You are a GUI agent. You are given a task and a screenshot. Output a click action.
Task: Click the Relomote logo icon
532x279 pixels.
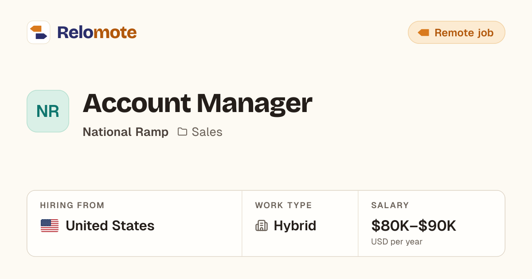coord(39,32)
